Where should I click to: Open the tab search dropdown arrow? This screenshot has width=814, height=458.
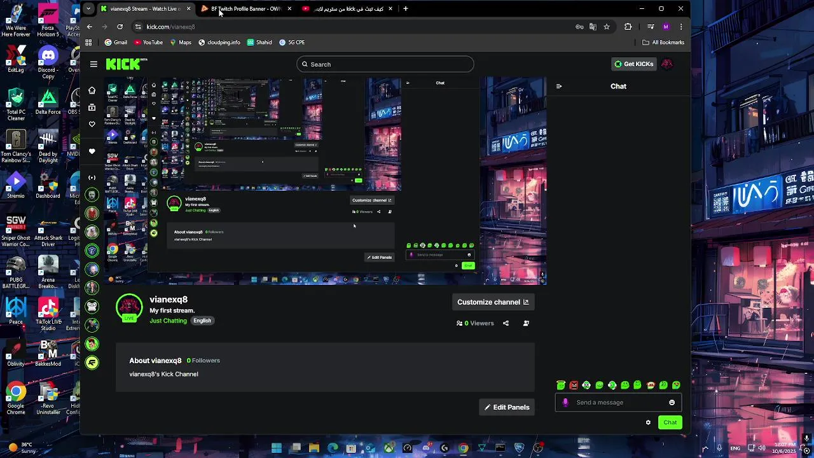(x=88, y=9)
